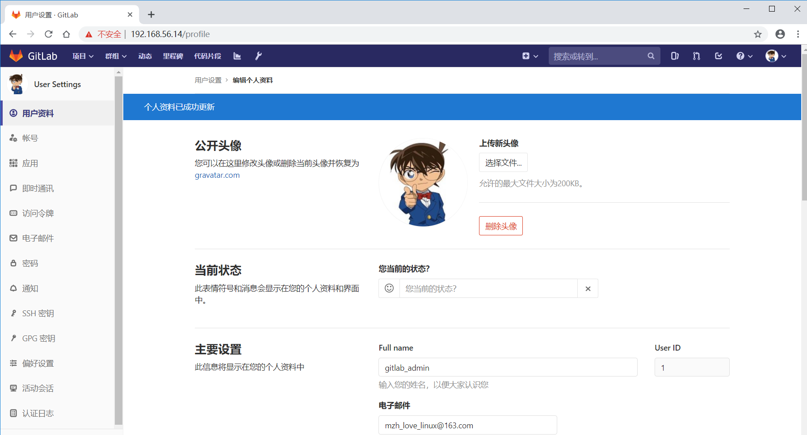
Task: Open 代码片段 in the top navbar
Action: tap(208, 56)
